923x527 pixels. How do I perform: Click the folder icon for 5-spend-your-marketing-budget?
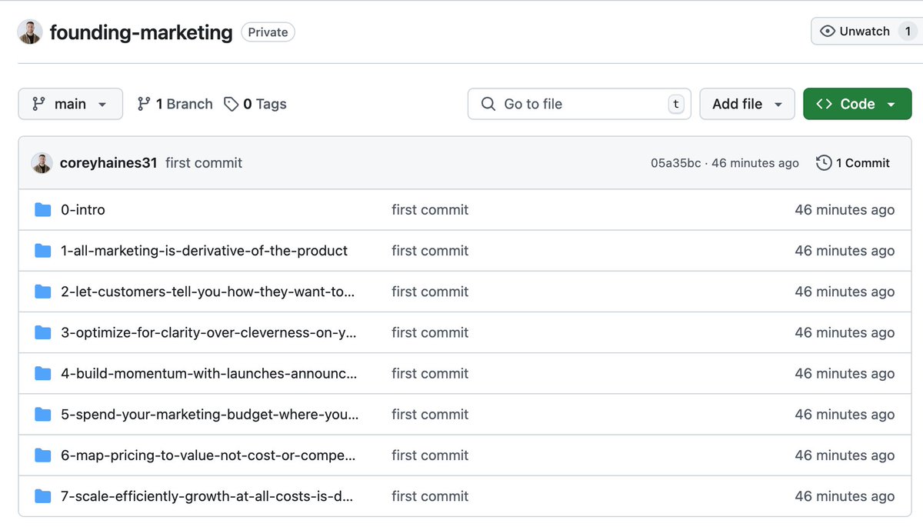pos(43,414)
